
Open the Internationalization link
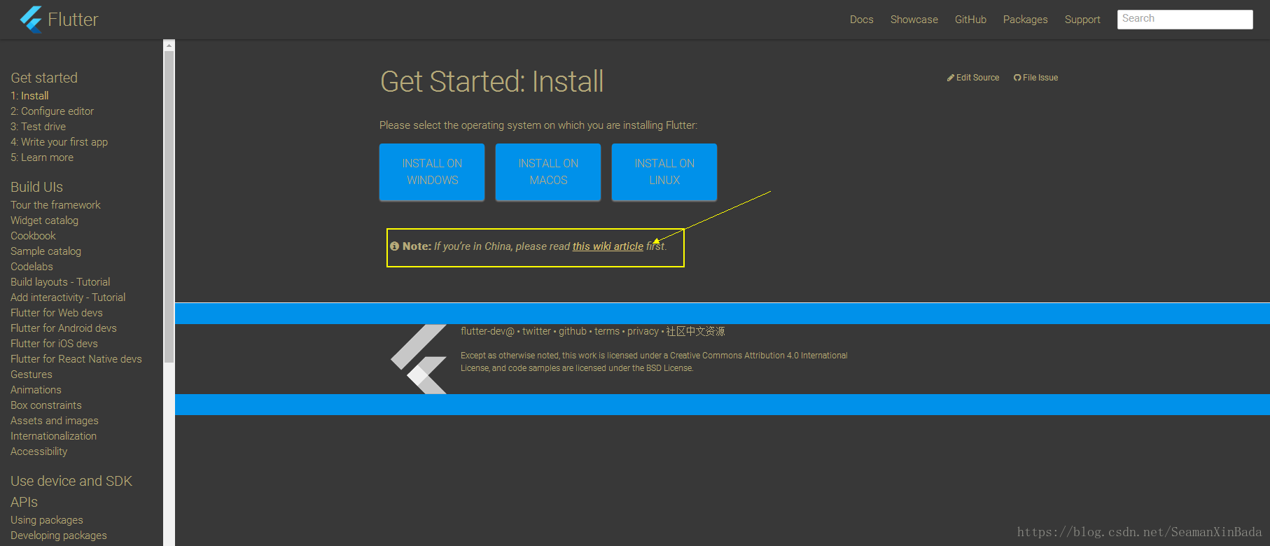pos(53,436)
